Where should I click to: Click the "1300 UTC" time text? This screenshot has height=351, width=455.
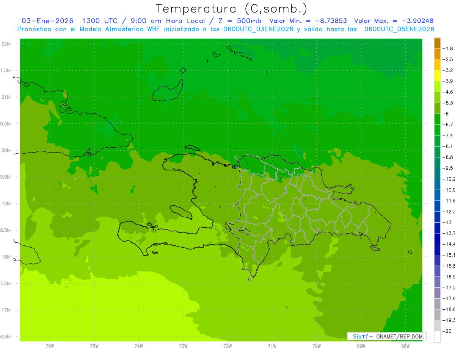click(x=100, y=21)
